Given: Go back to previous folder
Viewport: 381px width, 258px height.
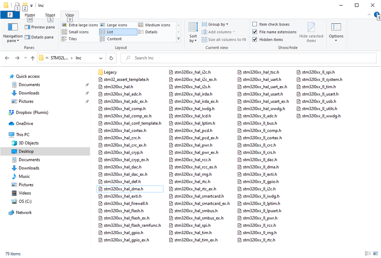Looking at the screenshot, I should click(x=7, y=58).
